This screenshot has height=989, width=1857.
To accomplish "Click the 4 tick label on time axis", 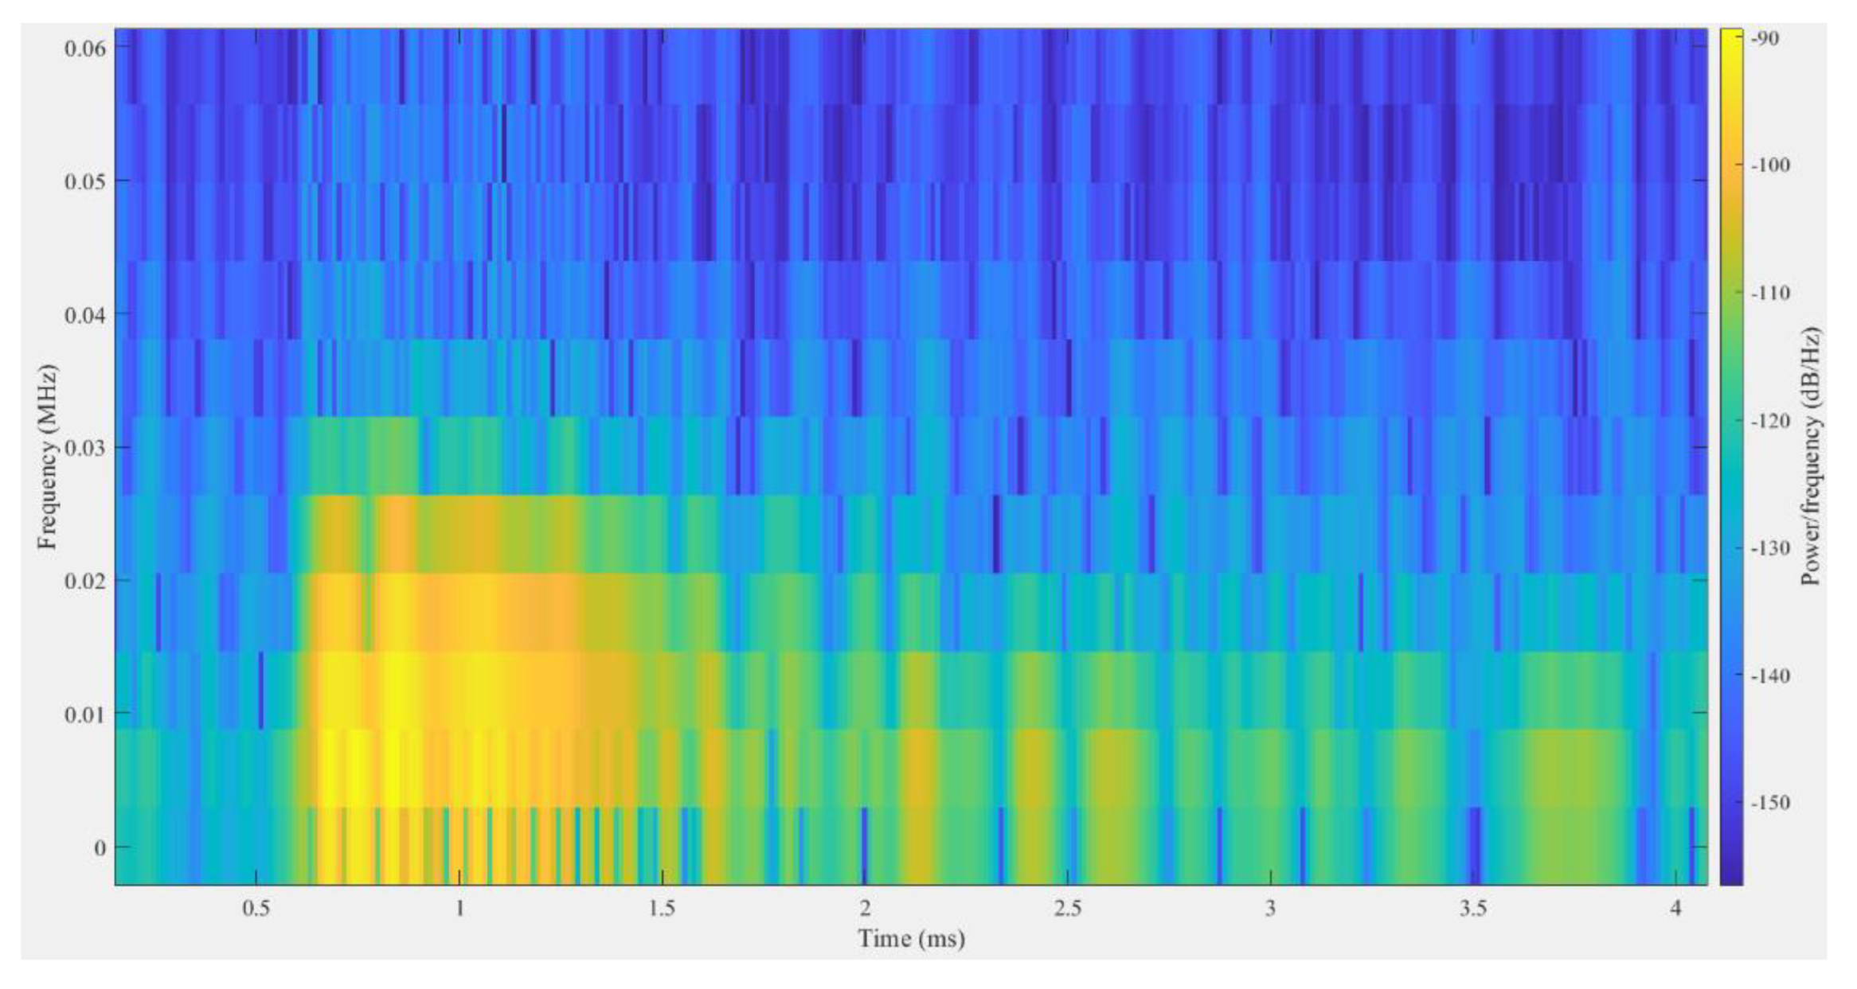I will point(1676,909).
